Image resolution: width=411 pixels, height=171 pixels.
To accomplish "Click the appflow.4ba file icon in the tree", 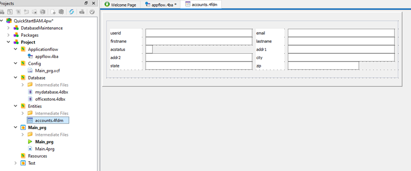I will click(x=30, y=56).
